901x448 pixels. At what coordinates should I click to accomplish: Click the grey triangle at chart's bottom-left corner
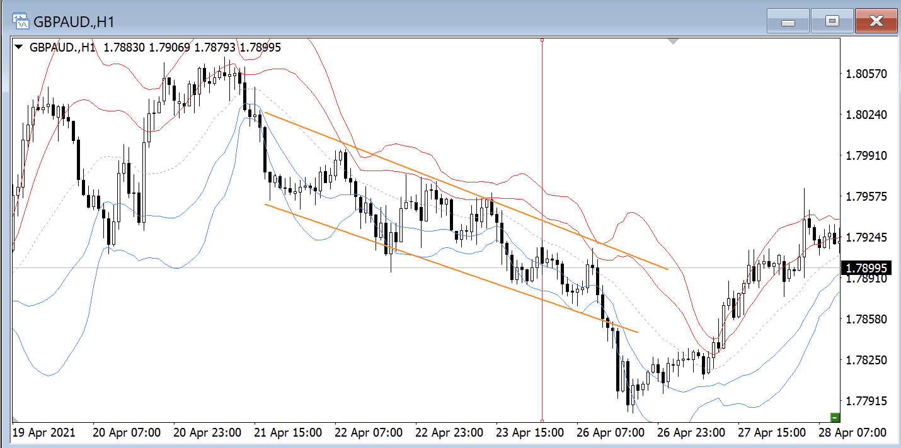point(15,418)
